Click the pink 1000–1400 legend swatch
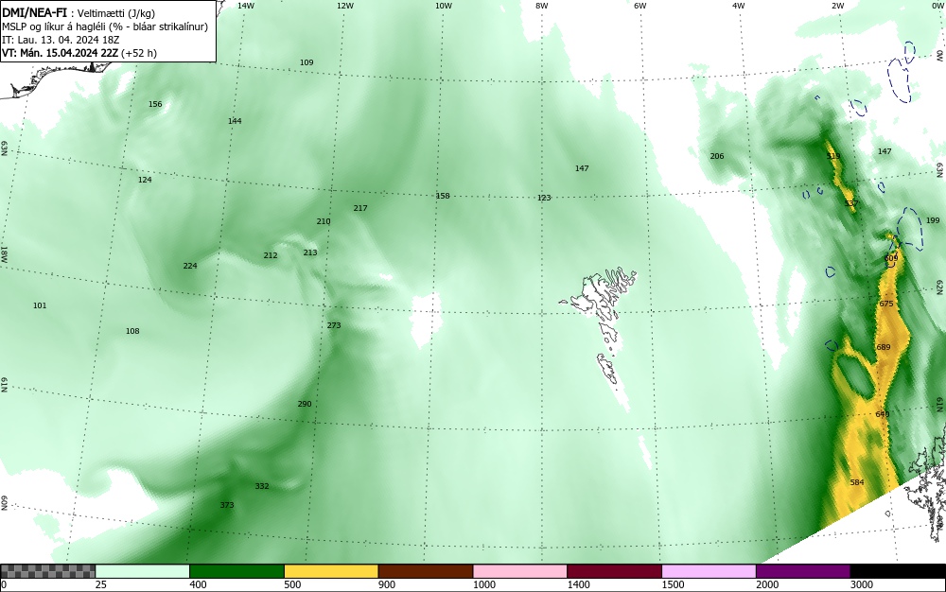The image size is (946, 592). point(520,571)
